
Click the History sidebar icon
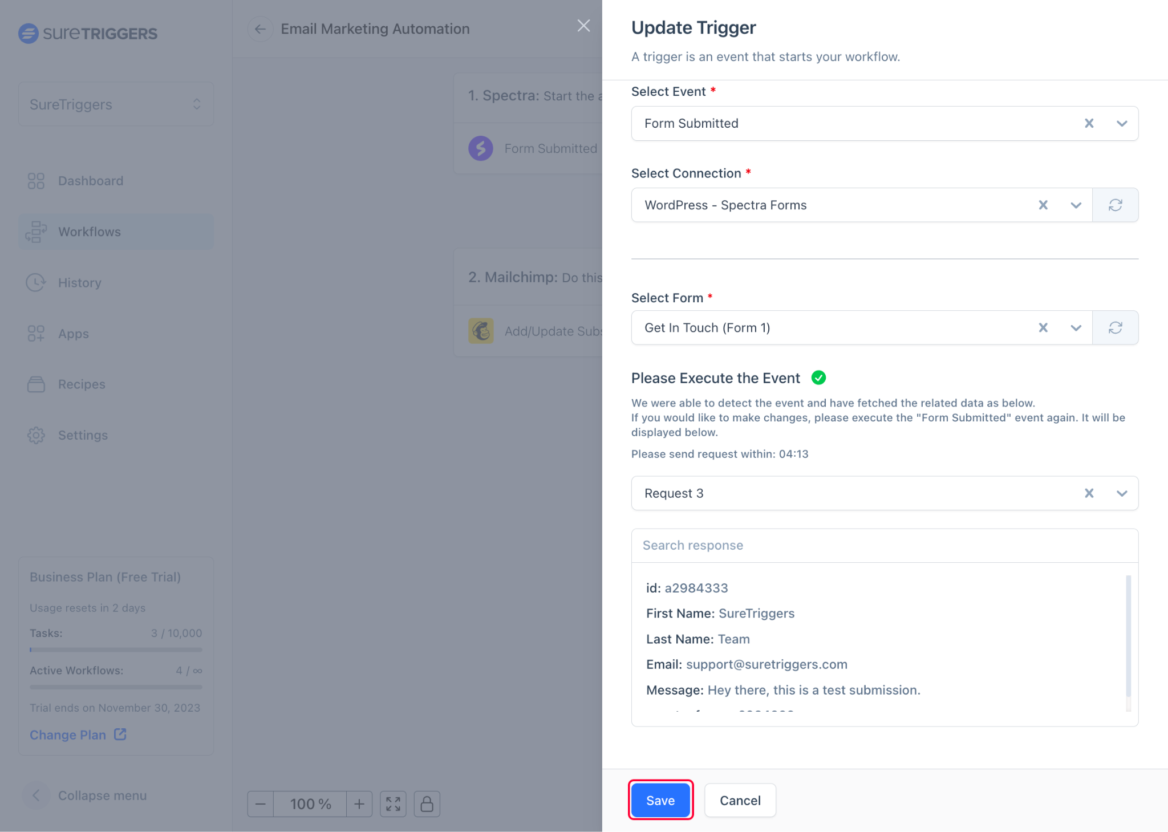[x=35, y=282]
